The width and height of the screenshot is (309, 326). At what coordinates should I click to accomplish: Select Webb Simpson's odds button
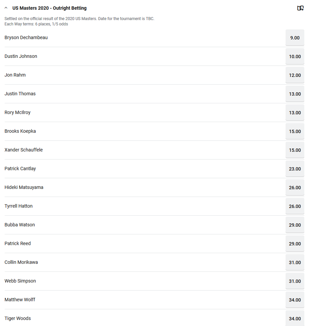(x=295, y=281)
